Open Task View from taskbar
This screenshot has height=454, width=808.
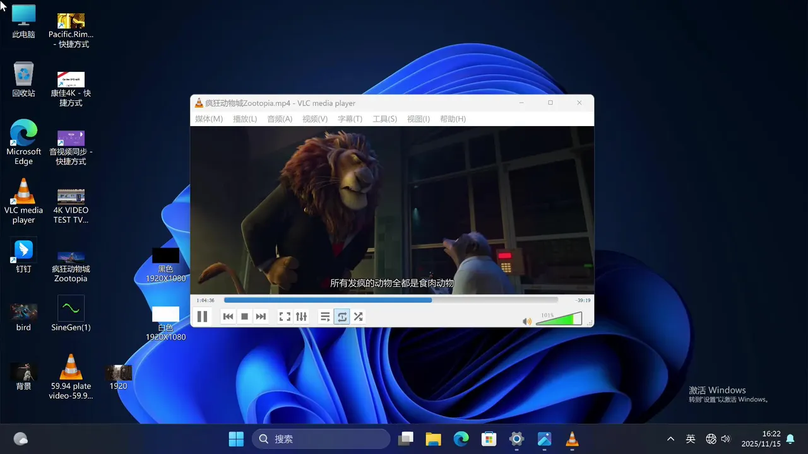[406, 439]
